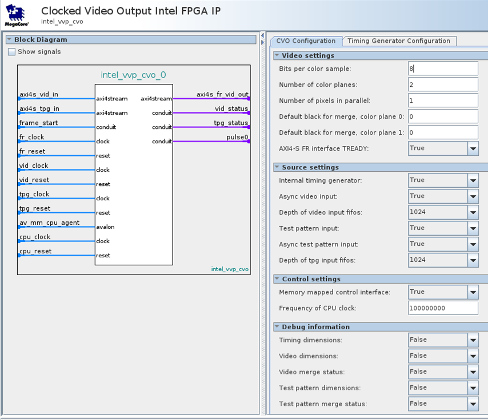The height and width of the screenshot is (420, 488).
Task: Open the AXI4-S FR interface TREADY dropdown
Action: point(473,148)
